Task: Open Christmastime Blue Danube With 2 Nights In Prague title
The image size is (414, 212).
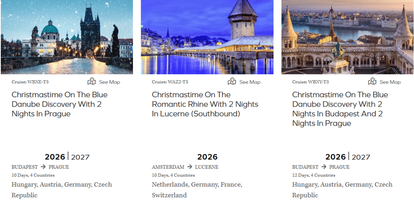Action: coord(59,104)
